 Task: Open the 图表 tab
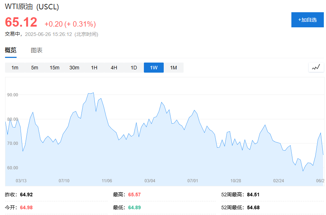coord(36,50)
